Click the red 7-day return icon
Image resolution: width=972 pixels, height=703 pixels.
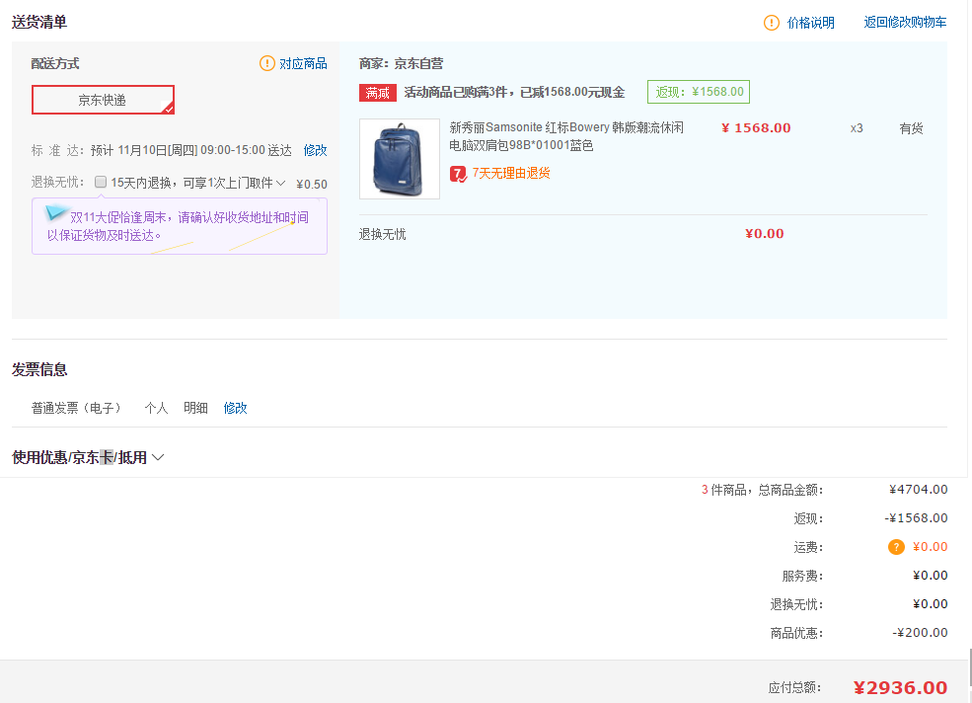coord(458,174)
